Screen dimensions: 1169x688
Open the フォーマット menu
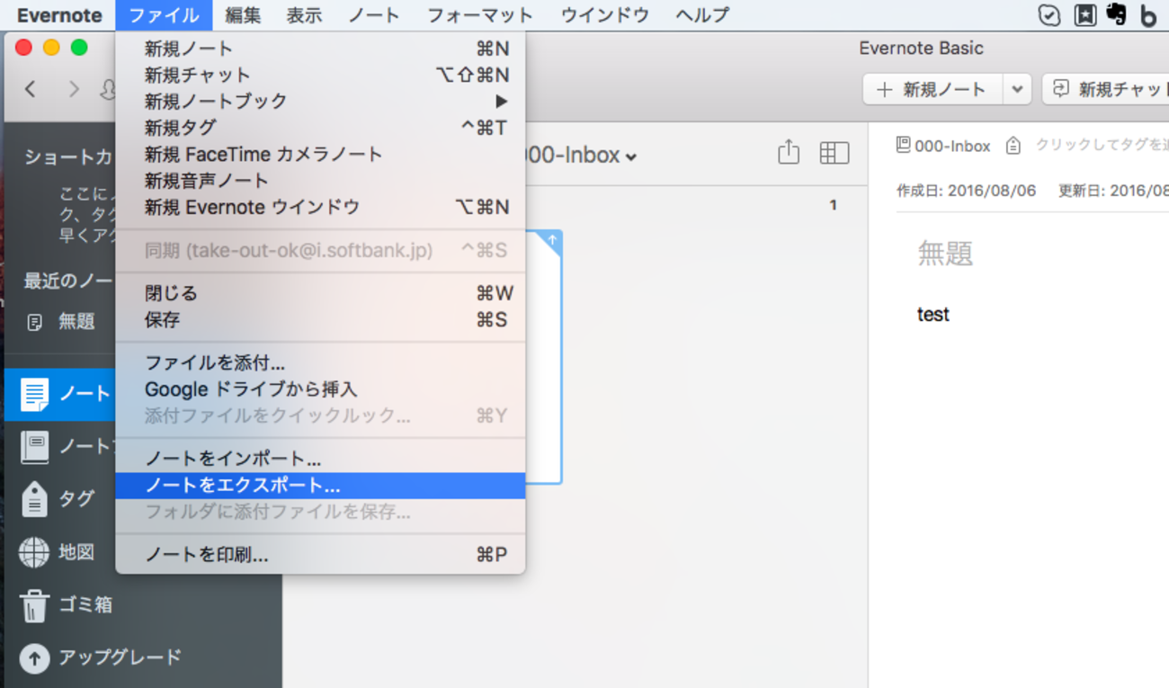[x=480, y=15]
